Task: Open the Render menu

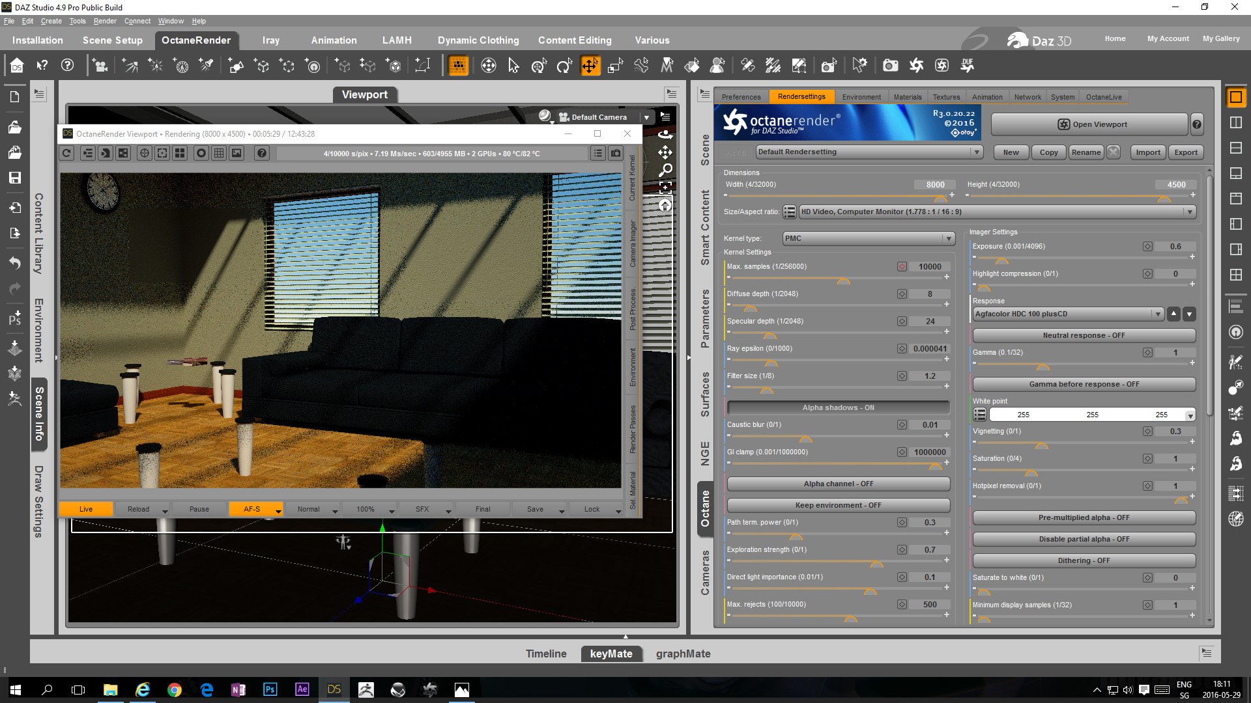Action: (104, 21)
